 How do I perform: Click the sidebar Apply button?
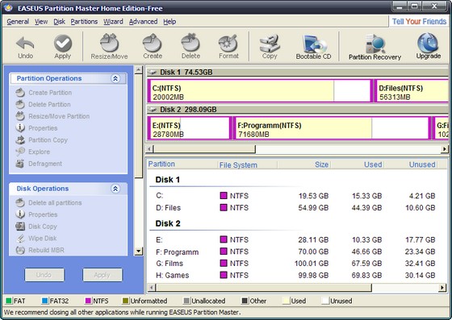103,275
